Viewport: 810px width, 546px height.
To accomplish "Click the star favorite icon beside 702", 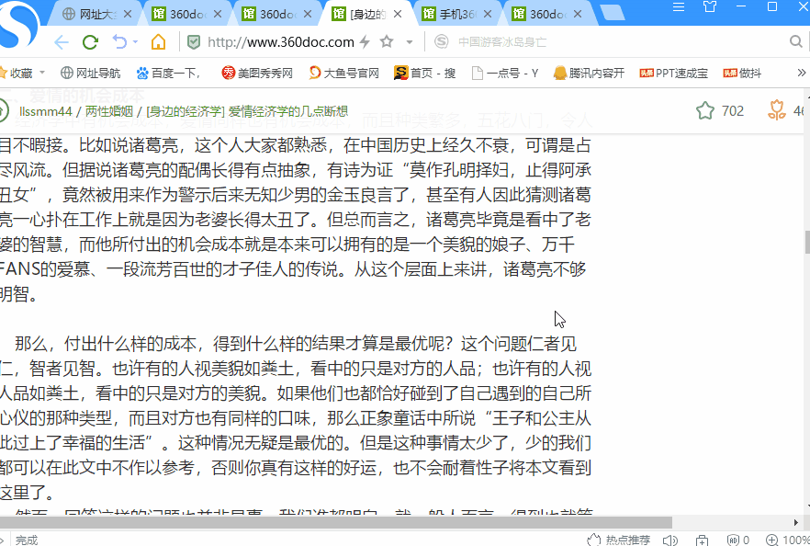I will 705,110.
